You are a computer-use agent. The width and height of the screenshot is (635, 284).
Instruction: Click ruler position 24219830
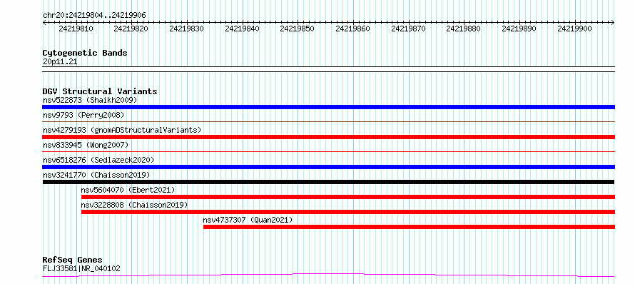(186, 29)
